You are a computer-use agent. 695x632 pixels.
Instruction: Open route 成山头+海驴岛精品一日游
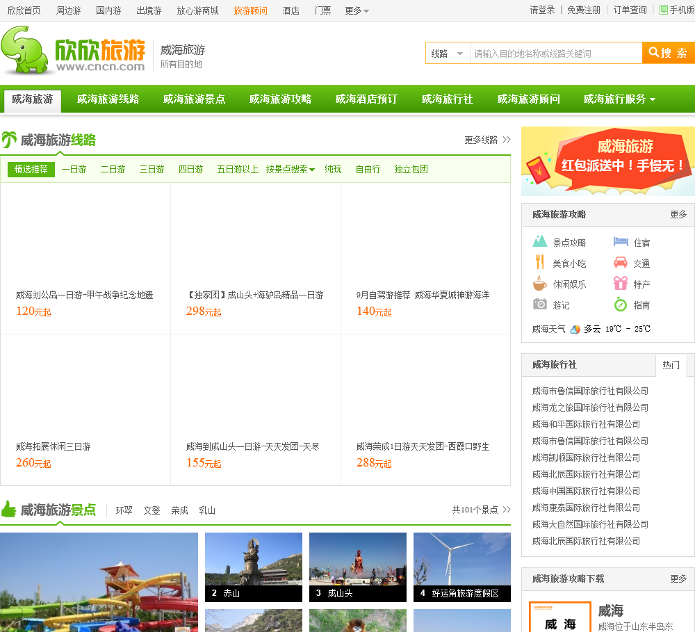pyautogui.click(x=254, y=295)
